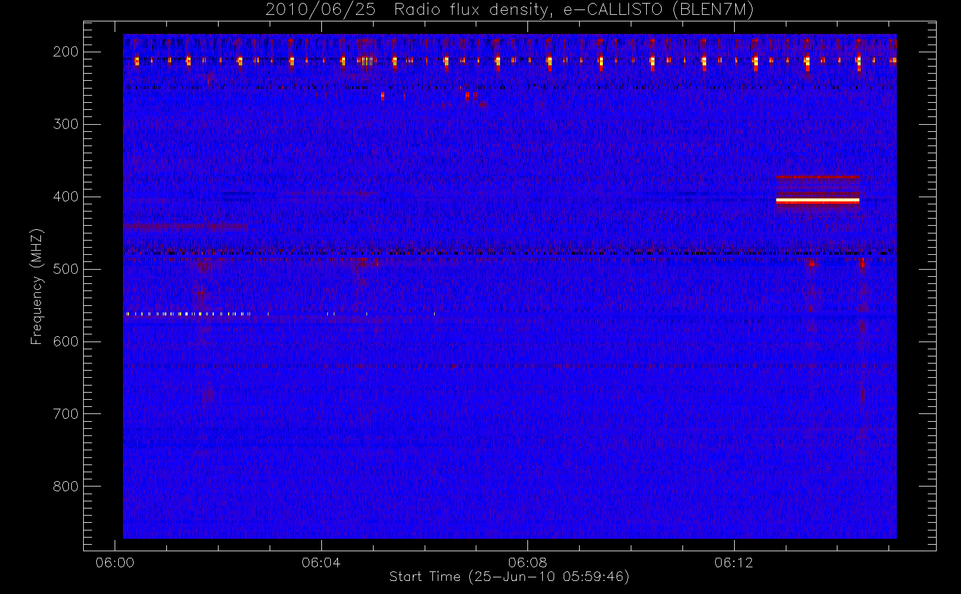This screenshot has width=961, height=594.
Task: Click the 06:04 time tick label
Action: coord(321,563)
